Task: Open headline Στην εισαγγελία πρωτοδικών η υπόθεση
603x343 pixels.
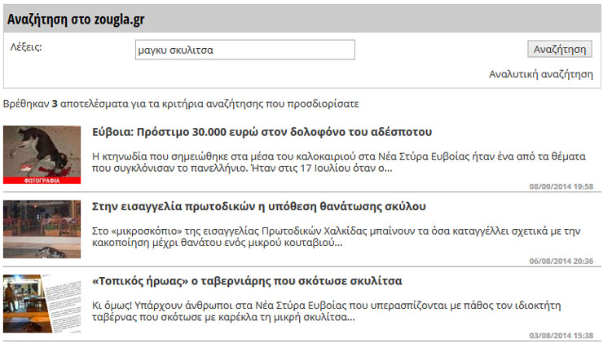Action: 258,207
